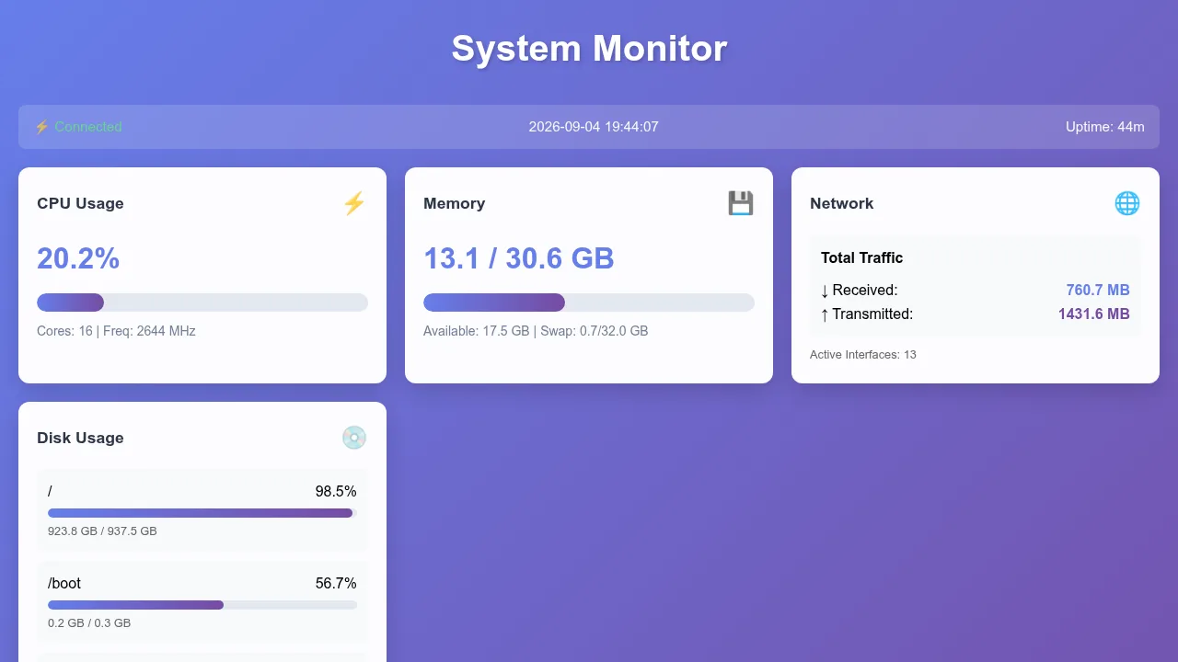Click the floppy disk icon on Memory card

pyautogui.click(x=741, y=203)
